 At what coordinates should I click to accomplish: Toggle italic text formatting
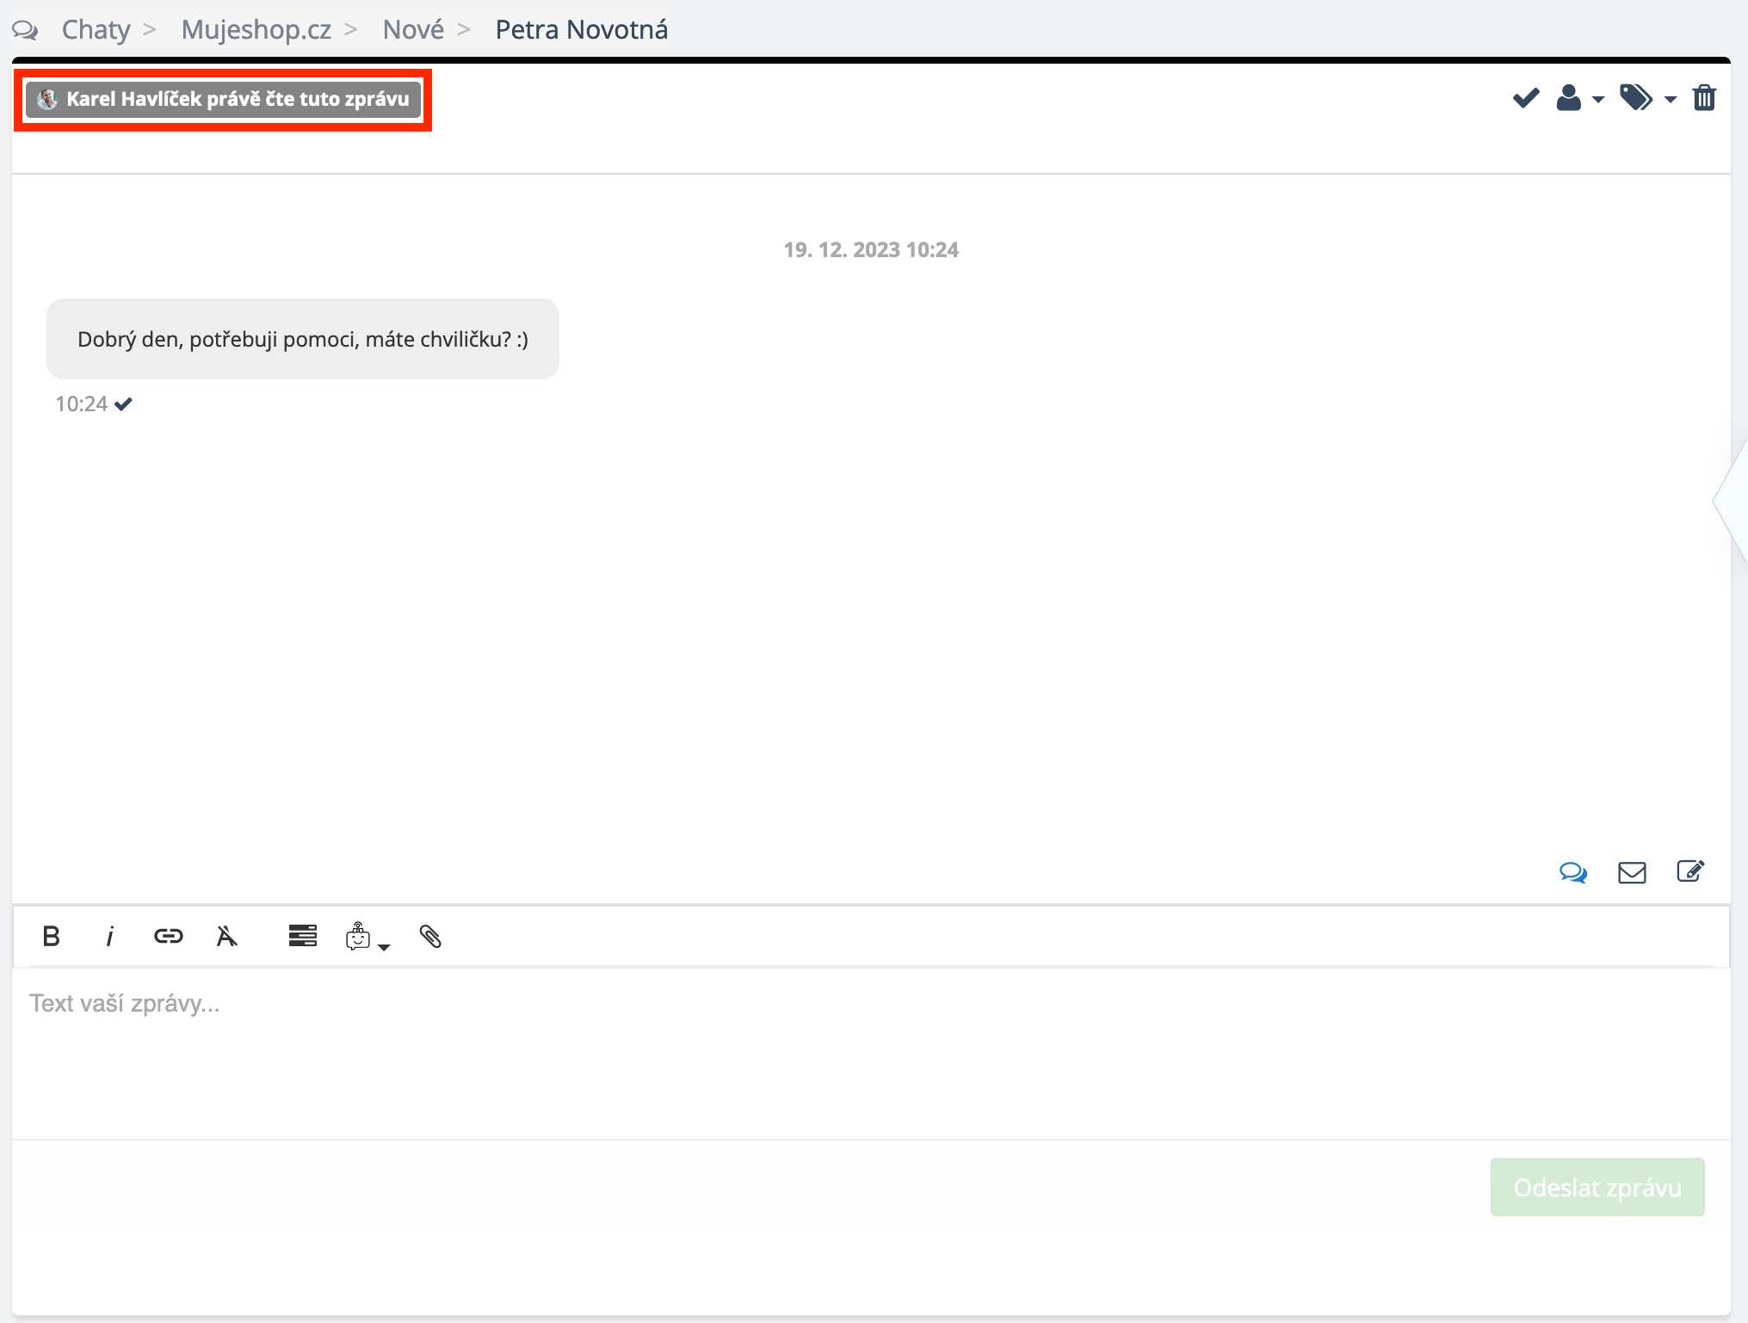click(x=109, y=936)
